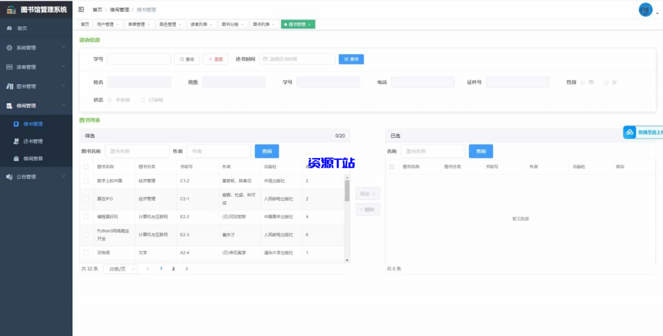Image resolution: width=663 pixels, height=336 pixels.
Task: Expand the 系统管理 menu chevron
Action: 63,47
